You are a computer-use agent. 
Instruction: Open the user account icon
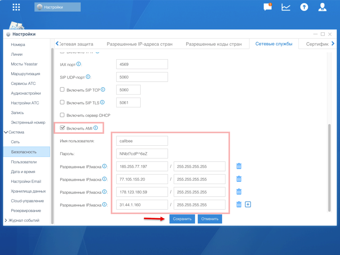tap(322, 7)
